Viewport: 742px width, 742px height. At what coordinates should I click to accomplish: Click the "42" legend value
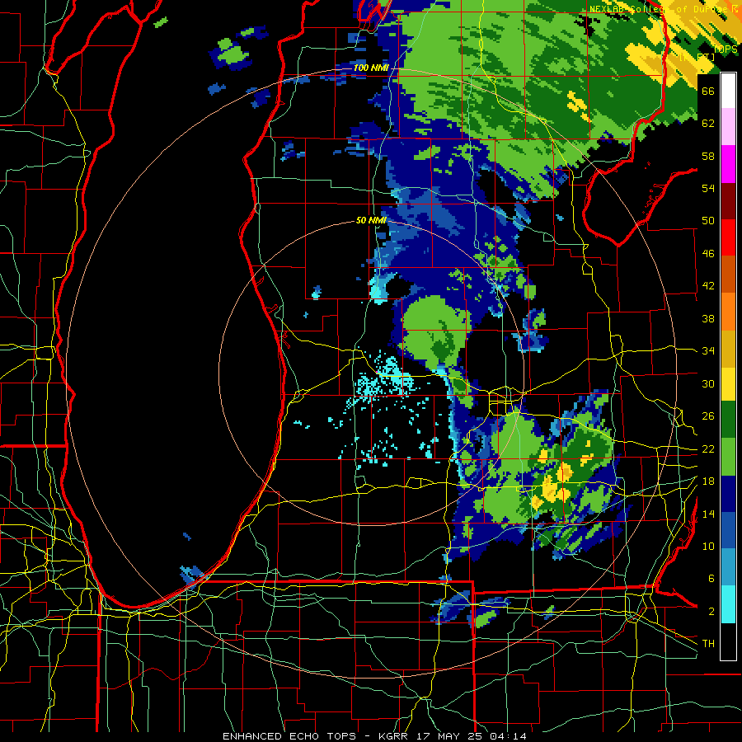pos(708,286)
